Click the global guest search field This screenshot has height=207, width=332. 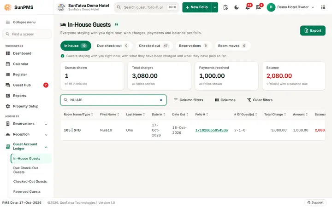click(147, 7)
